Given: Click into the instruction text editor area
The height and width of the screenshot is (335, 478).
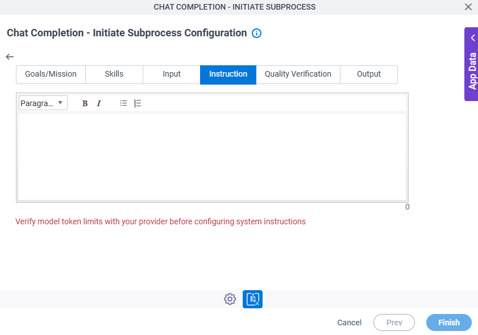Looking at the screenshot, I should pos(212,157).
